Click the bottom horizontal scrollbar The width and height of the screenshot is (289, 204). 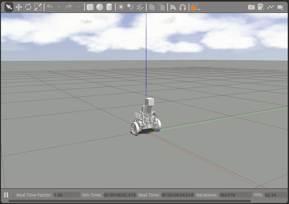pyautogui.click(x=130, y=201)
